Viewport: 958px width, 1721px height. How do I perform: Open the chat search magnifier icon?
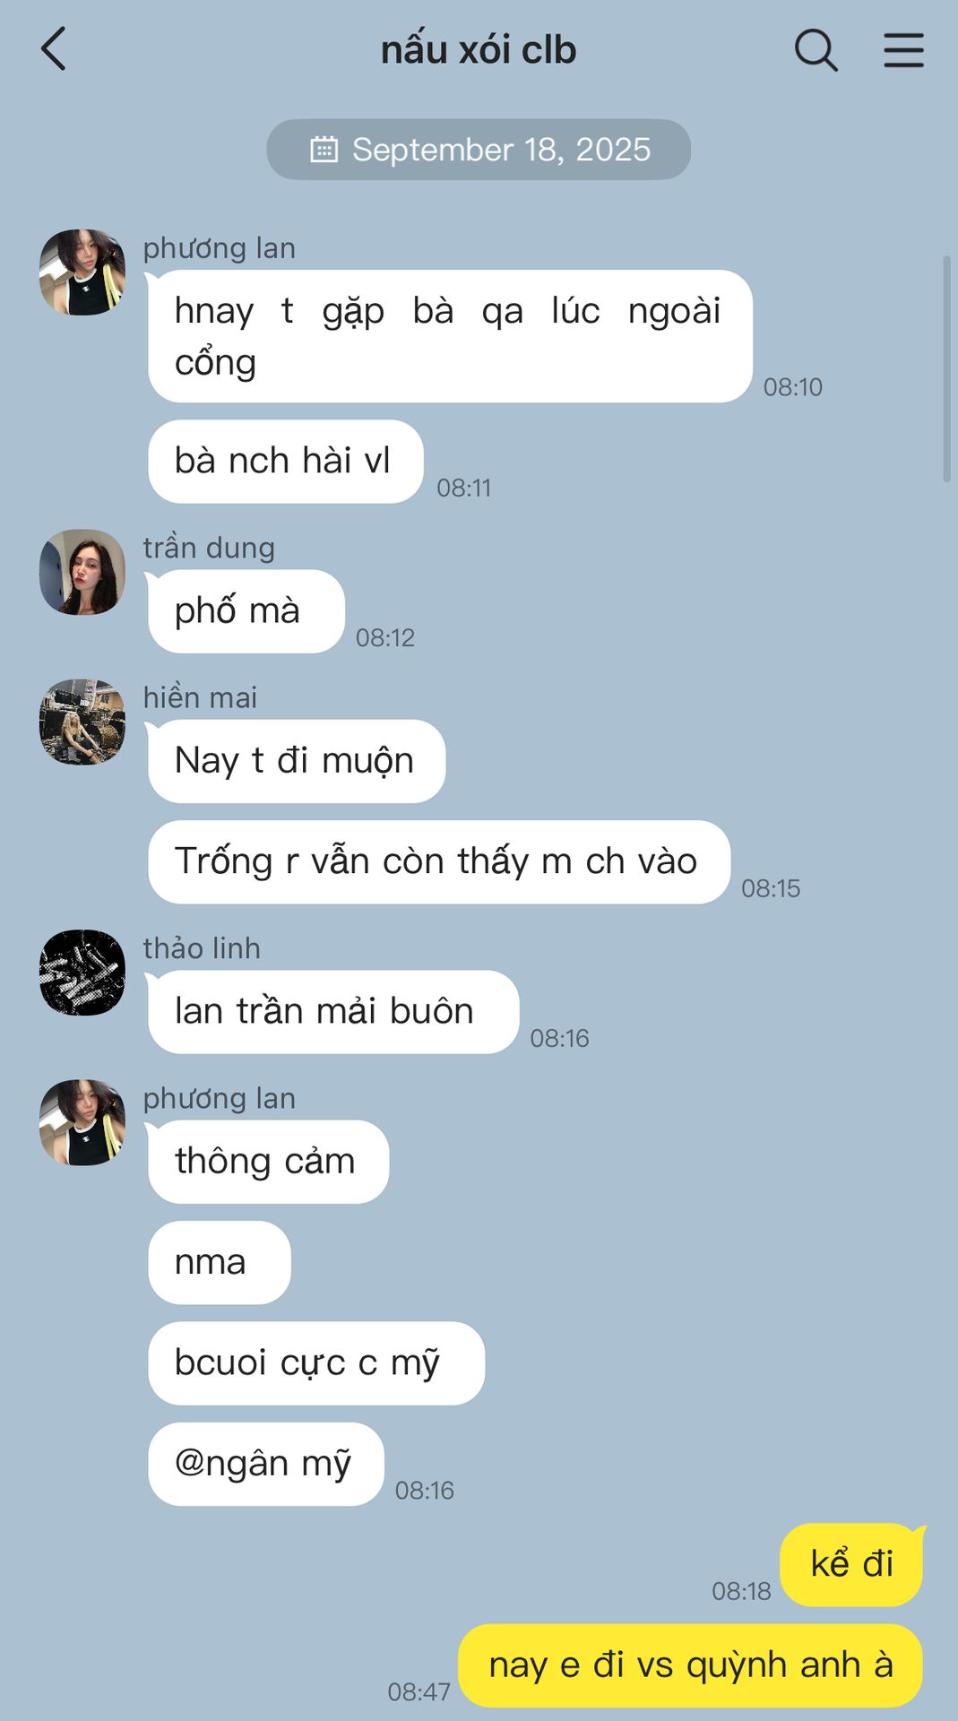coord(816,50)
